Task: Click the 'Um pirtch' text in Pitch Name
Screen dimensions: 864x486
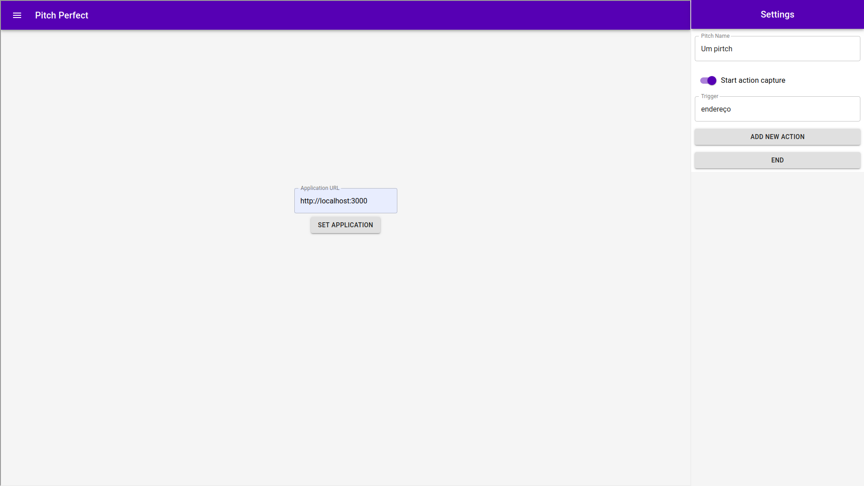Action: click(x=716, y=49)
